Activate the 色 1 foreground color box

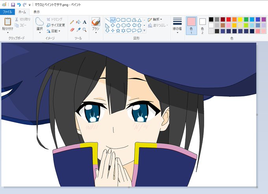(192, 26)
